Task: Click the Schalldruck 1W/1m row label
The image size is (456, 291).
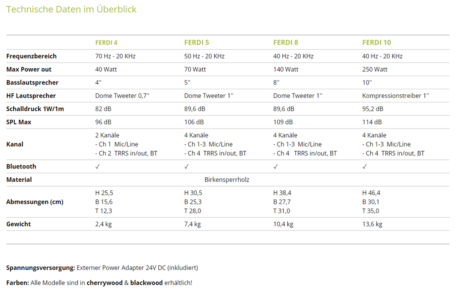Action: click(x=35, y=109)
